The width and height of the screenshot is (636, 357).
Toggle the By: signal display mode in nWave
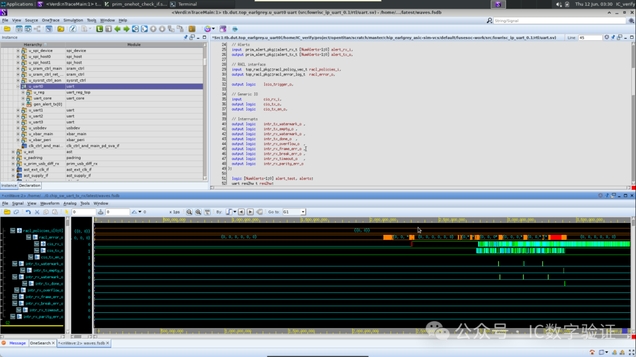(230, 212)
